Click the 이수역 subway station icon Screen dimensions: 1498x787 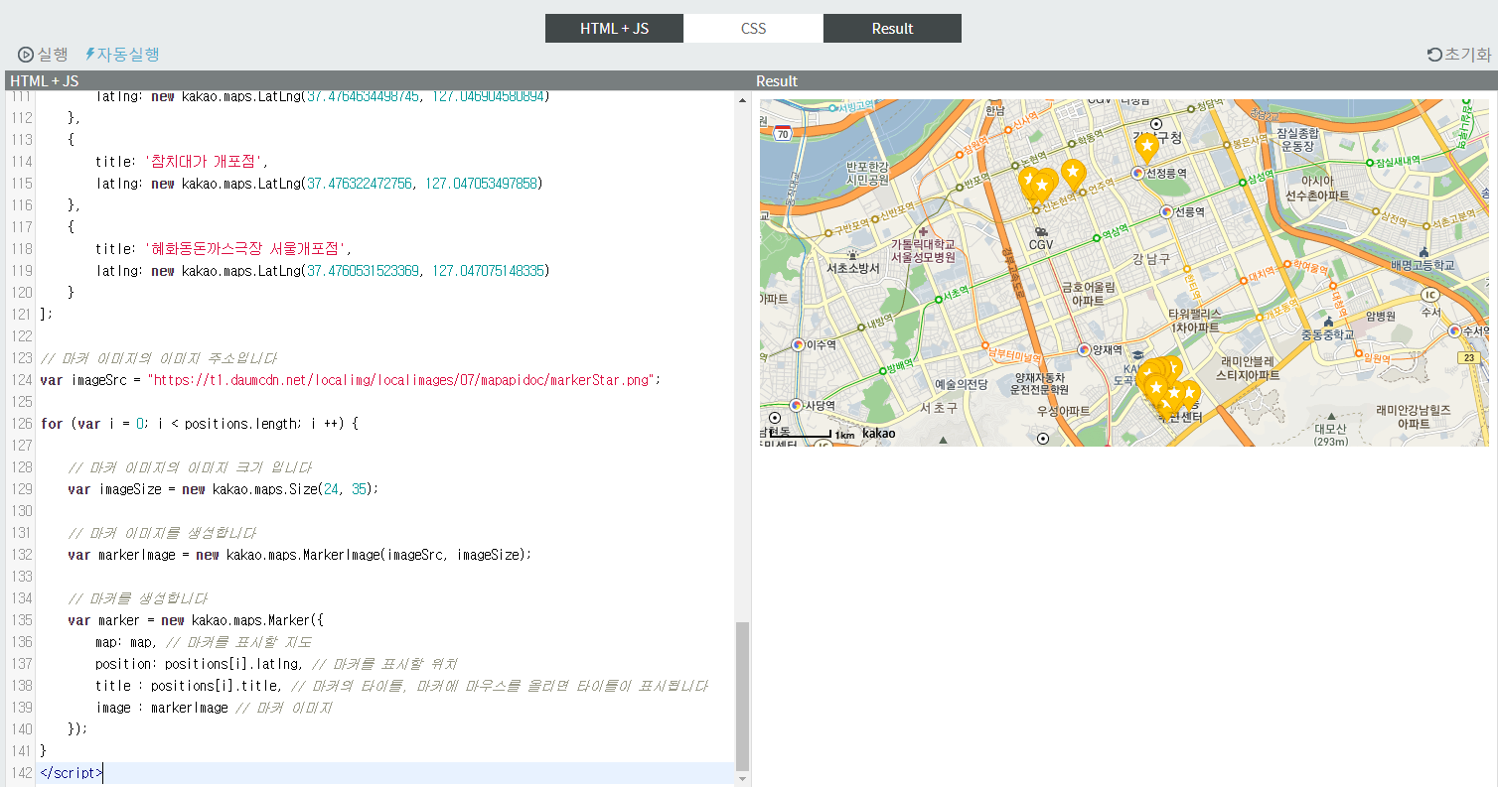coord(797,344)
